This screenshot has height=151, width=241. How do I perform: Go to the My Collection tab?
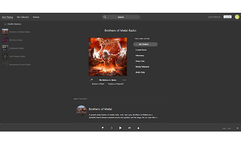tap(23, 17)
